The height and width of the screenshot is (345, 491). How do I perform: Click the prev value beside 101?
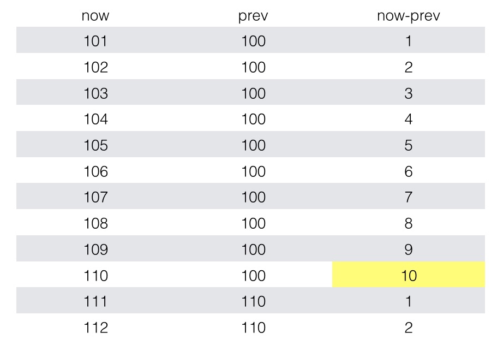(x=253, y=41)
